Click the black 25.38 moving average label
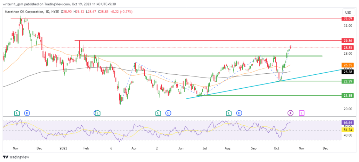The image size is (359, 162). [347, 72]
